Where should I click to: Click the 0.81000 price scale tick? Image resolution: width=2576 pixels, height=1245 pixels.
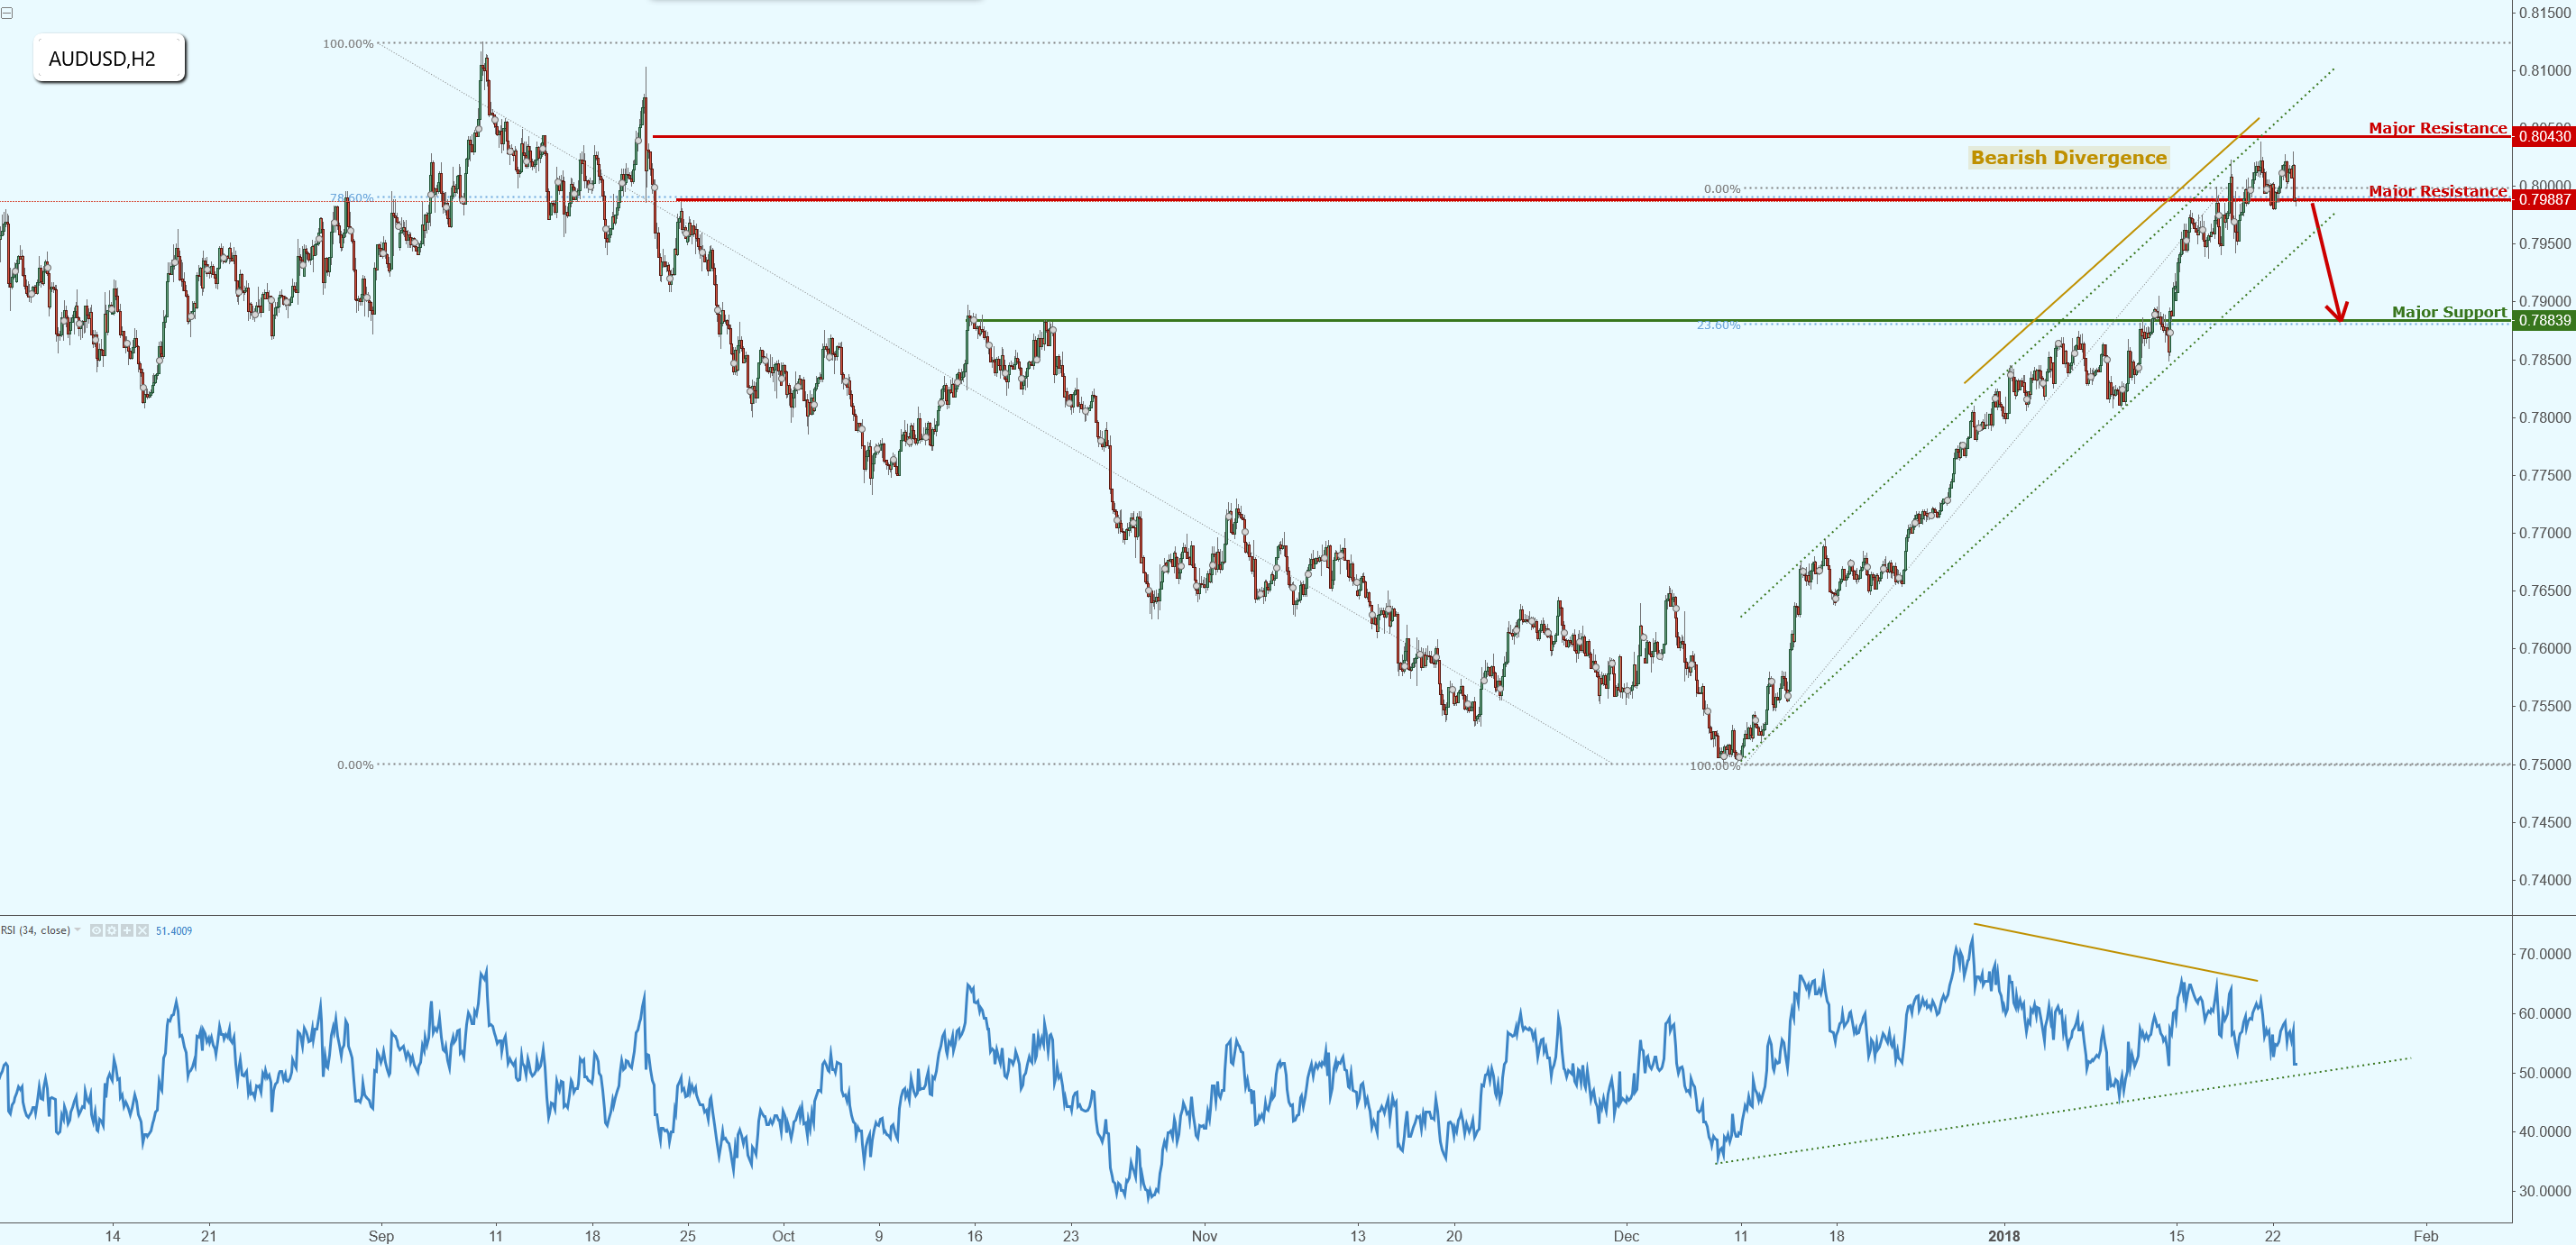pos(2544,70)
